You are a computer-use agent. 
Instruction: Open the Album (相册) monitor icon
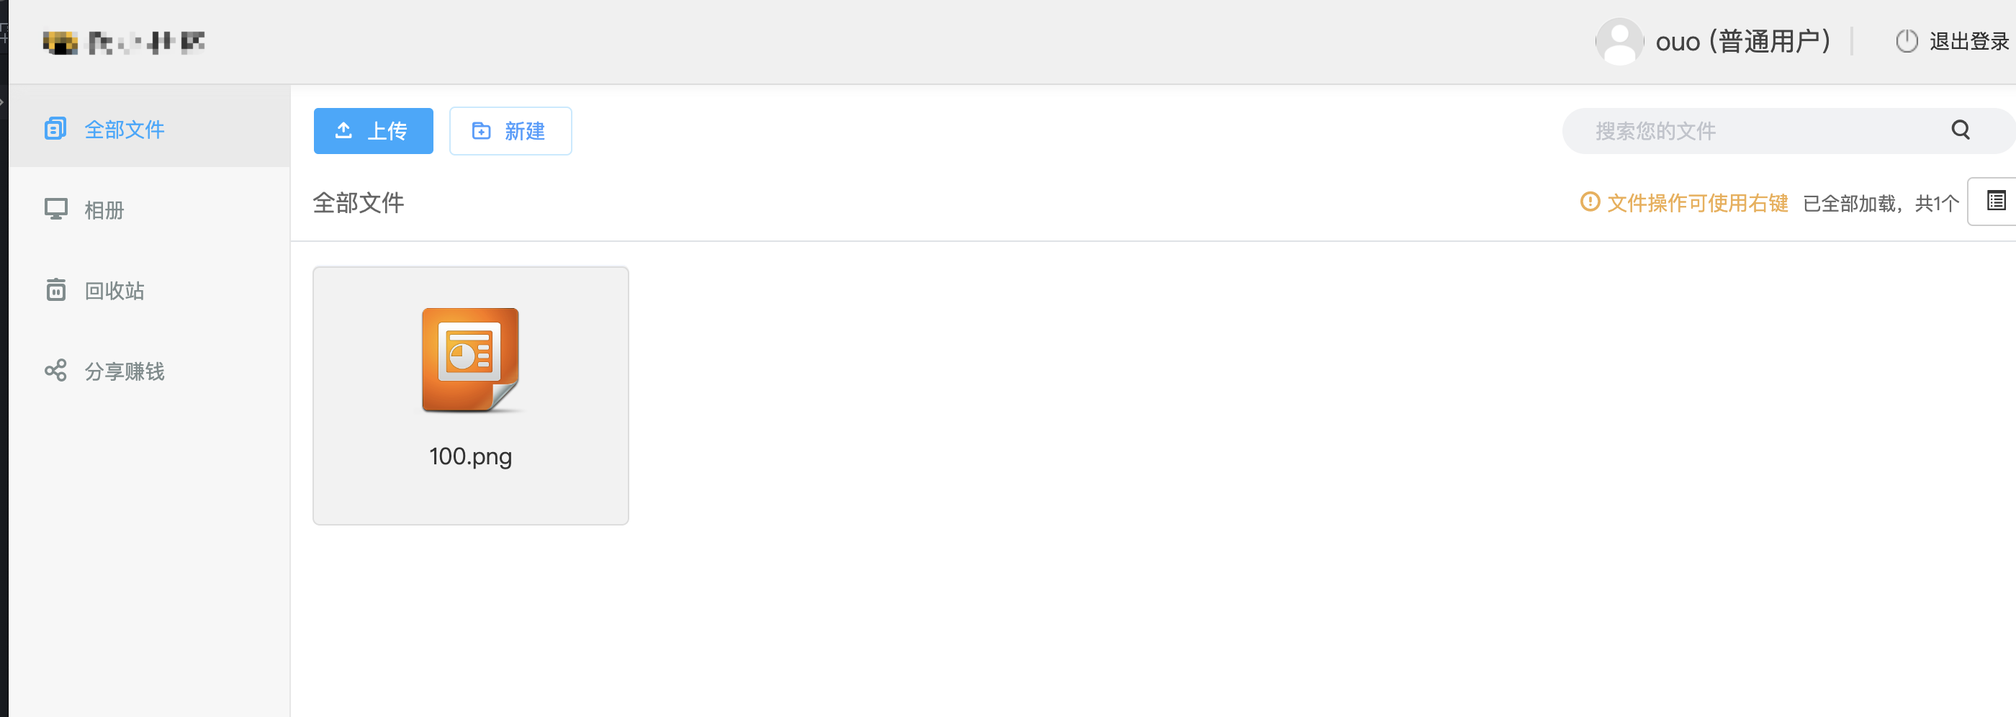55,209
